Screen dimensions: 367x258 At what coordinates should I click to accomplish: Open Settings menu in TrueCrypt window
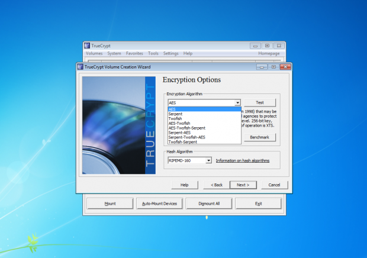tap(170, 53)
